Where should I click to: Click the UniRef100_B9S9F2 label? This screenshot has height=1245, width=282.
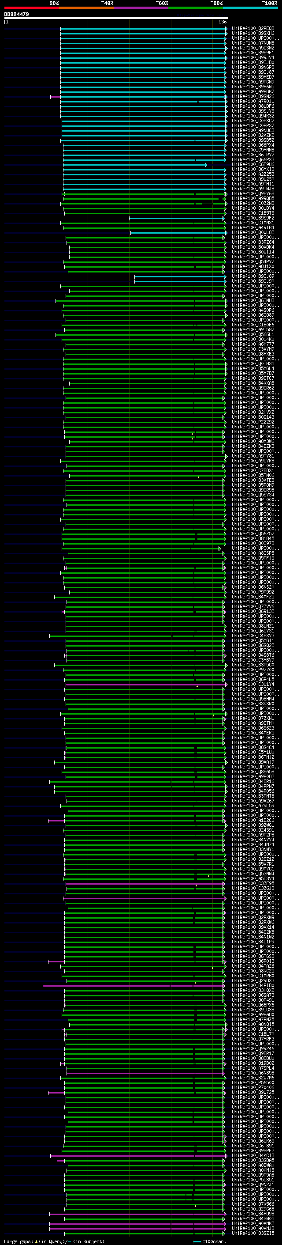click(252, 218)
